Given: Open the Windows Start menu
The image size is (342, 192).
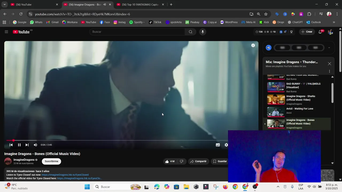Looking at the screenshot, I should coord(87,187).
